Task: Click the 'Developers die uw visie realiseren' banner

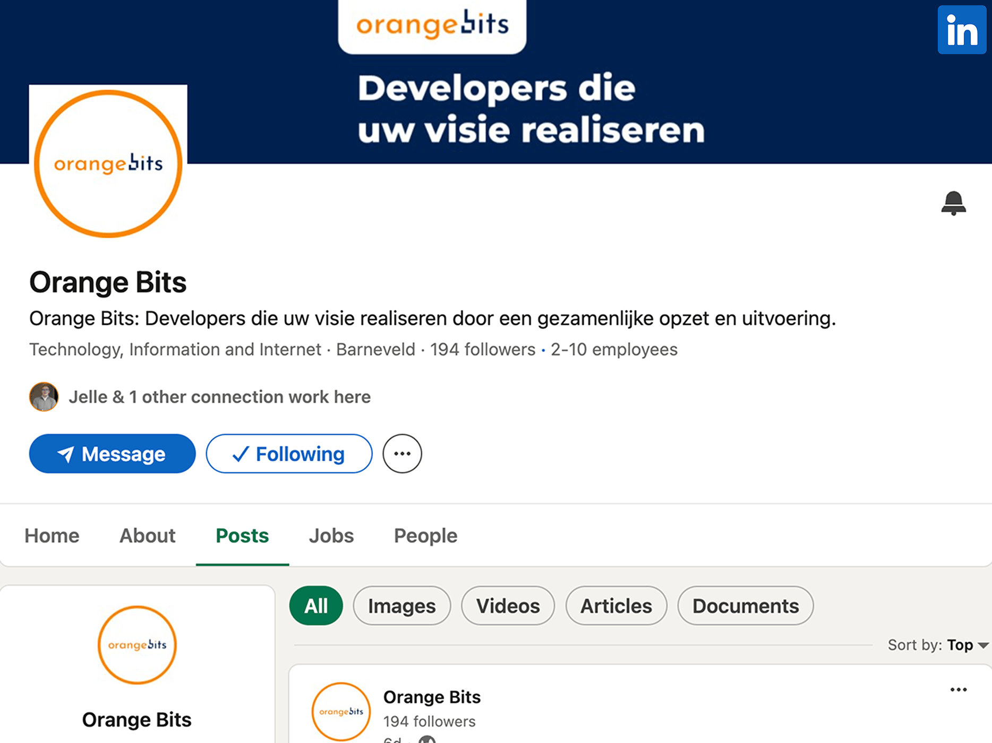Action: point(531,109)
